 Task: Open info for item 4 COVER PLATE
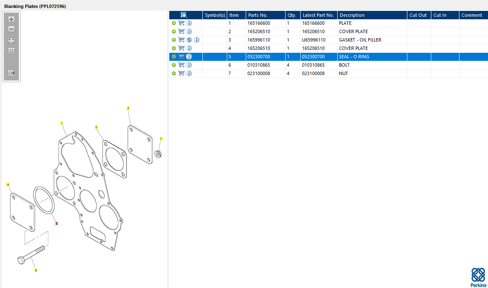189,48
